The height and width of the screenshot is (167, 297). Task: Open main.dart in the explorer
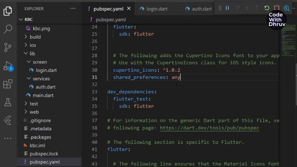[43, 96]
